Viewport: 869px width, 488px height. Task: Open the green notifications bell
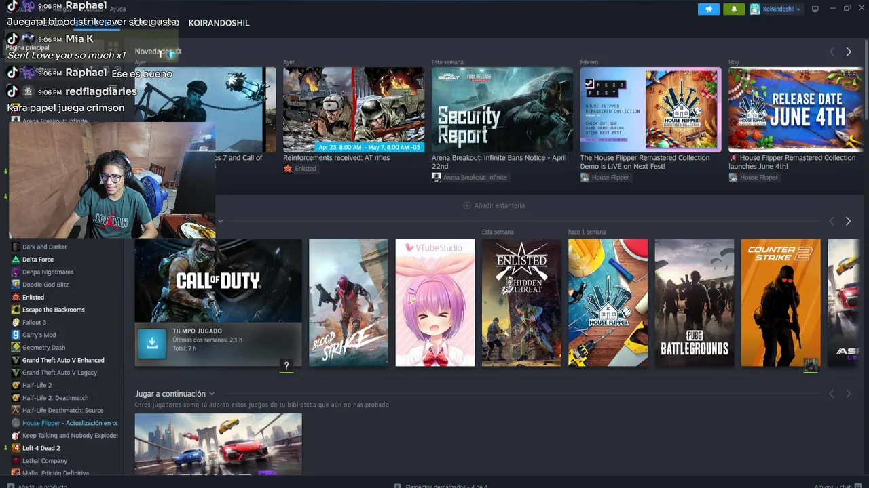click(x=734, y=9)
